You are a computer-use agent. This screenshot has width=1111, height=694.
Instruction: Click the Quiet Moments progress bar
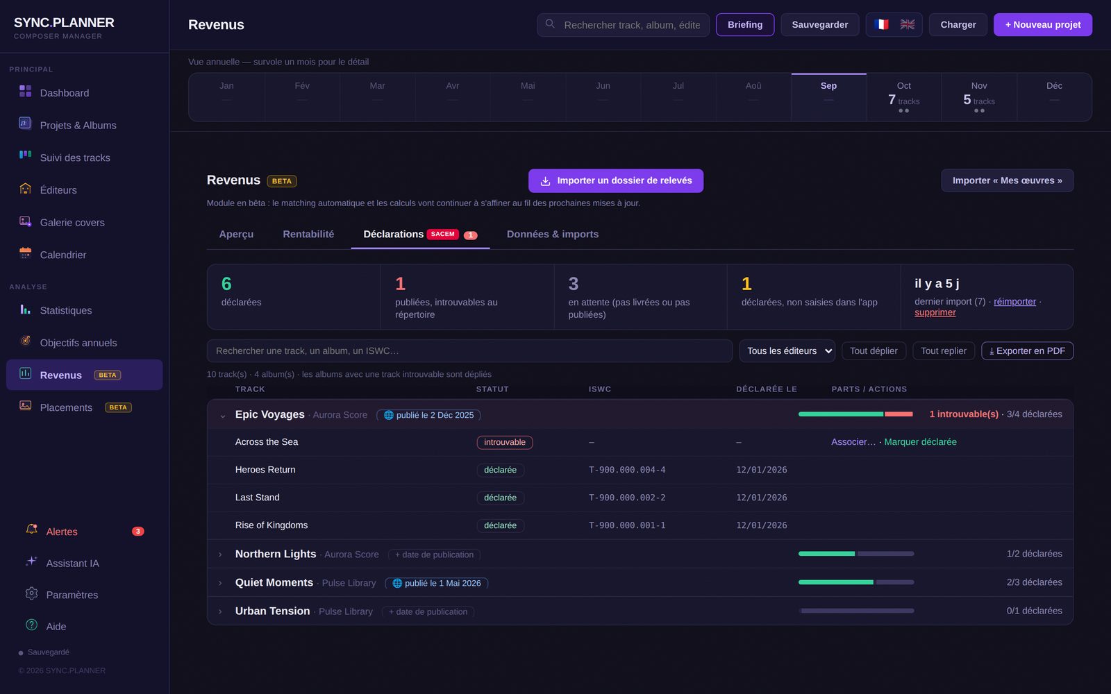pyautogui.click(x=855, y=582)
